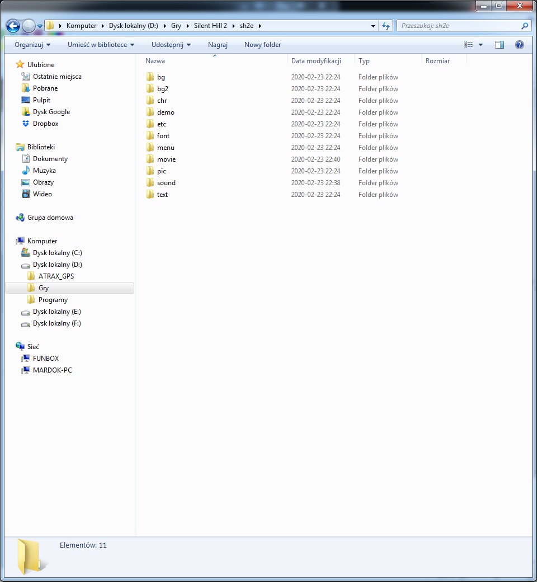
Task: Open the address bar history dropdown
Action: coord(373,26)
